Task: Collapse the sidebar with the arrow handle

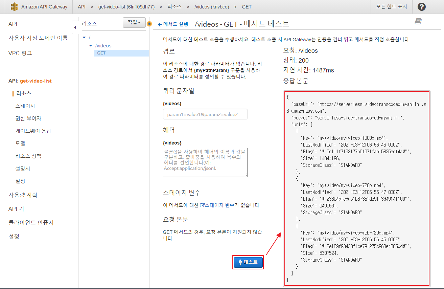Action: click(75, 27)
